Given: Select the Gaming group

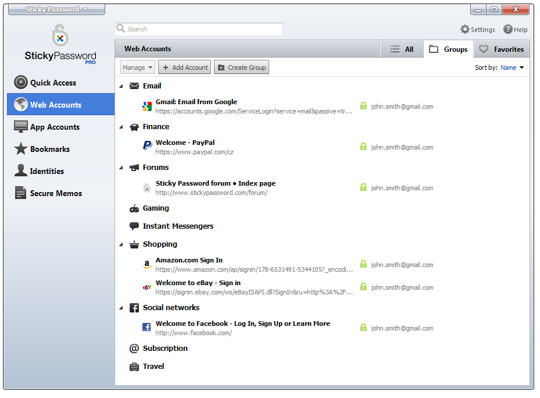Looking at the screenshot, I should [156, 208].
